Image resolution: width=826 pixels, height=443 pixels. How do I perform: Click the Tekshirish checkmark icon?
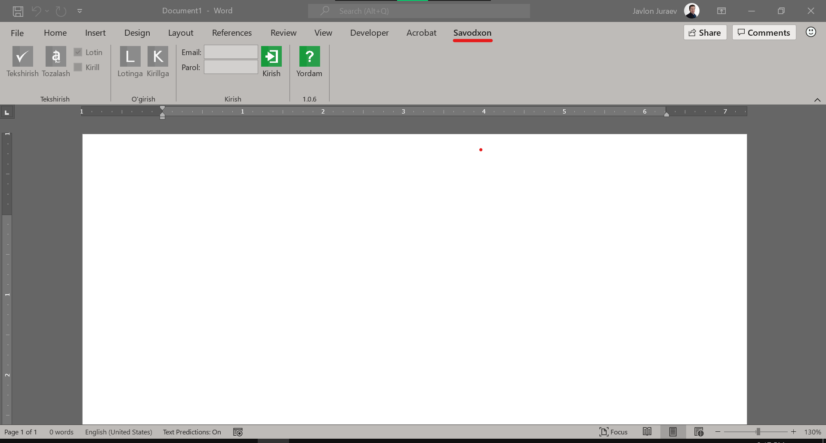pyautogui.click(x=22, y=57)
